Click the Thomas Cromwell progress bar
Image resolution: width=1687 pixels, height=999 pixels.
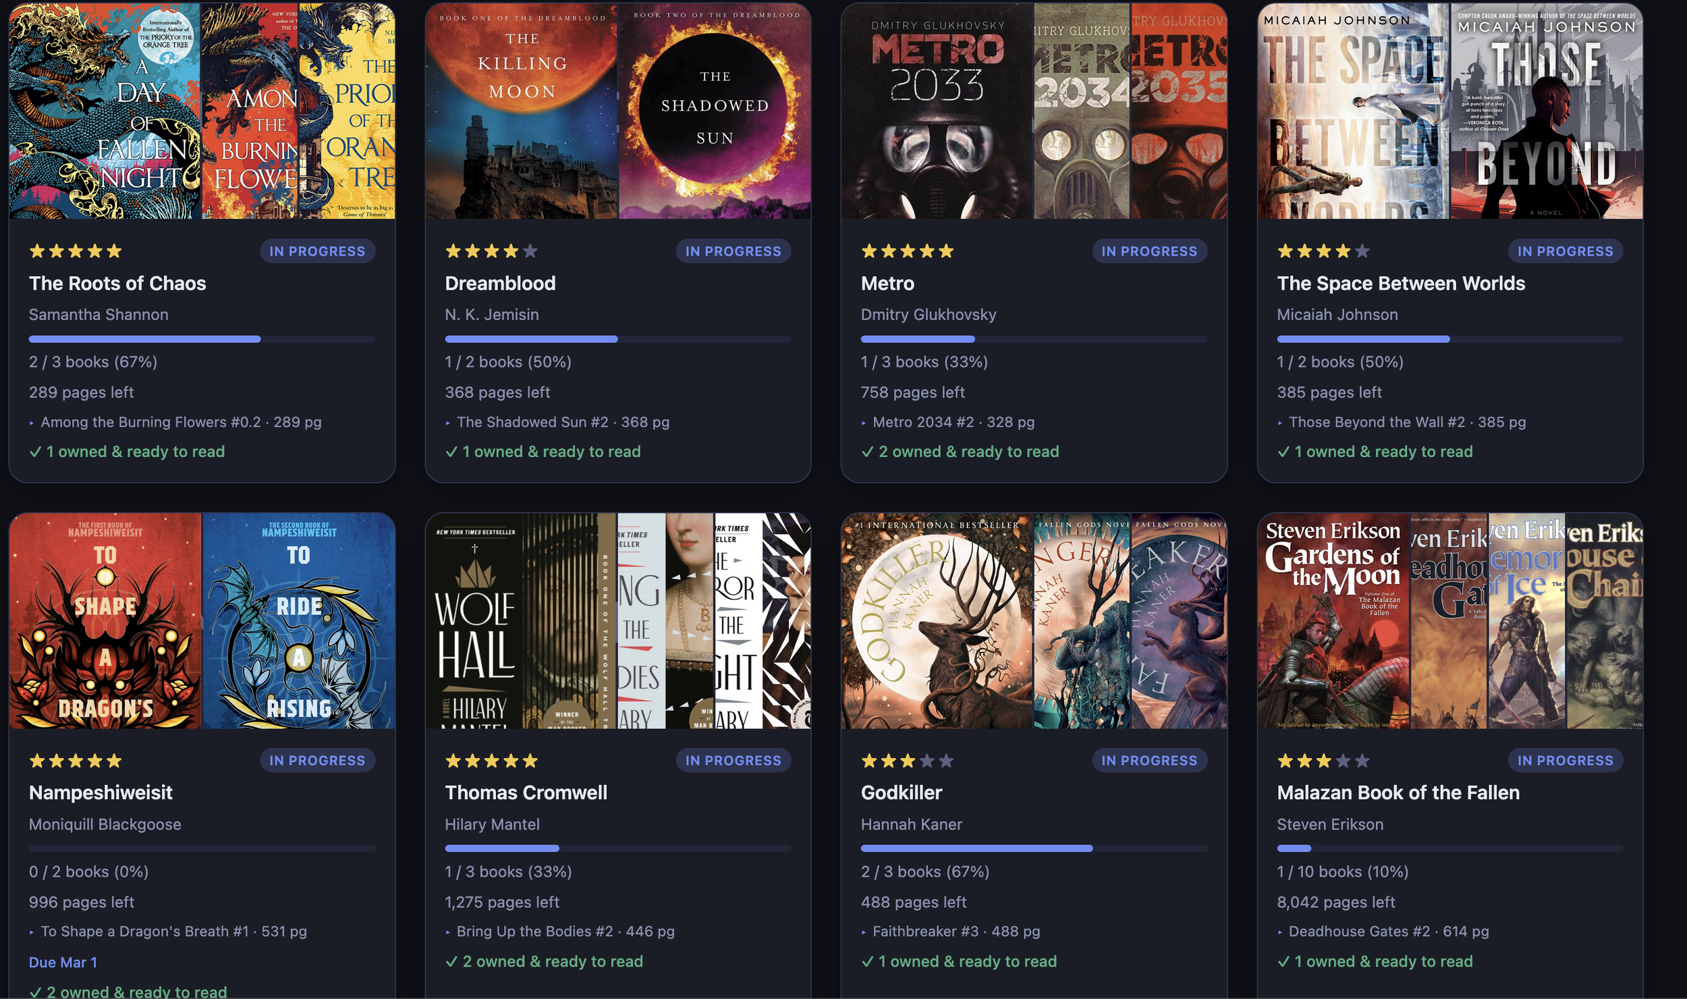(x=617, y=848)
